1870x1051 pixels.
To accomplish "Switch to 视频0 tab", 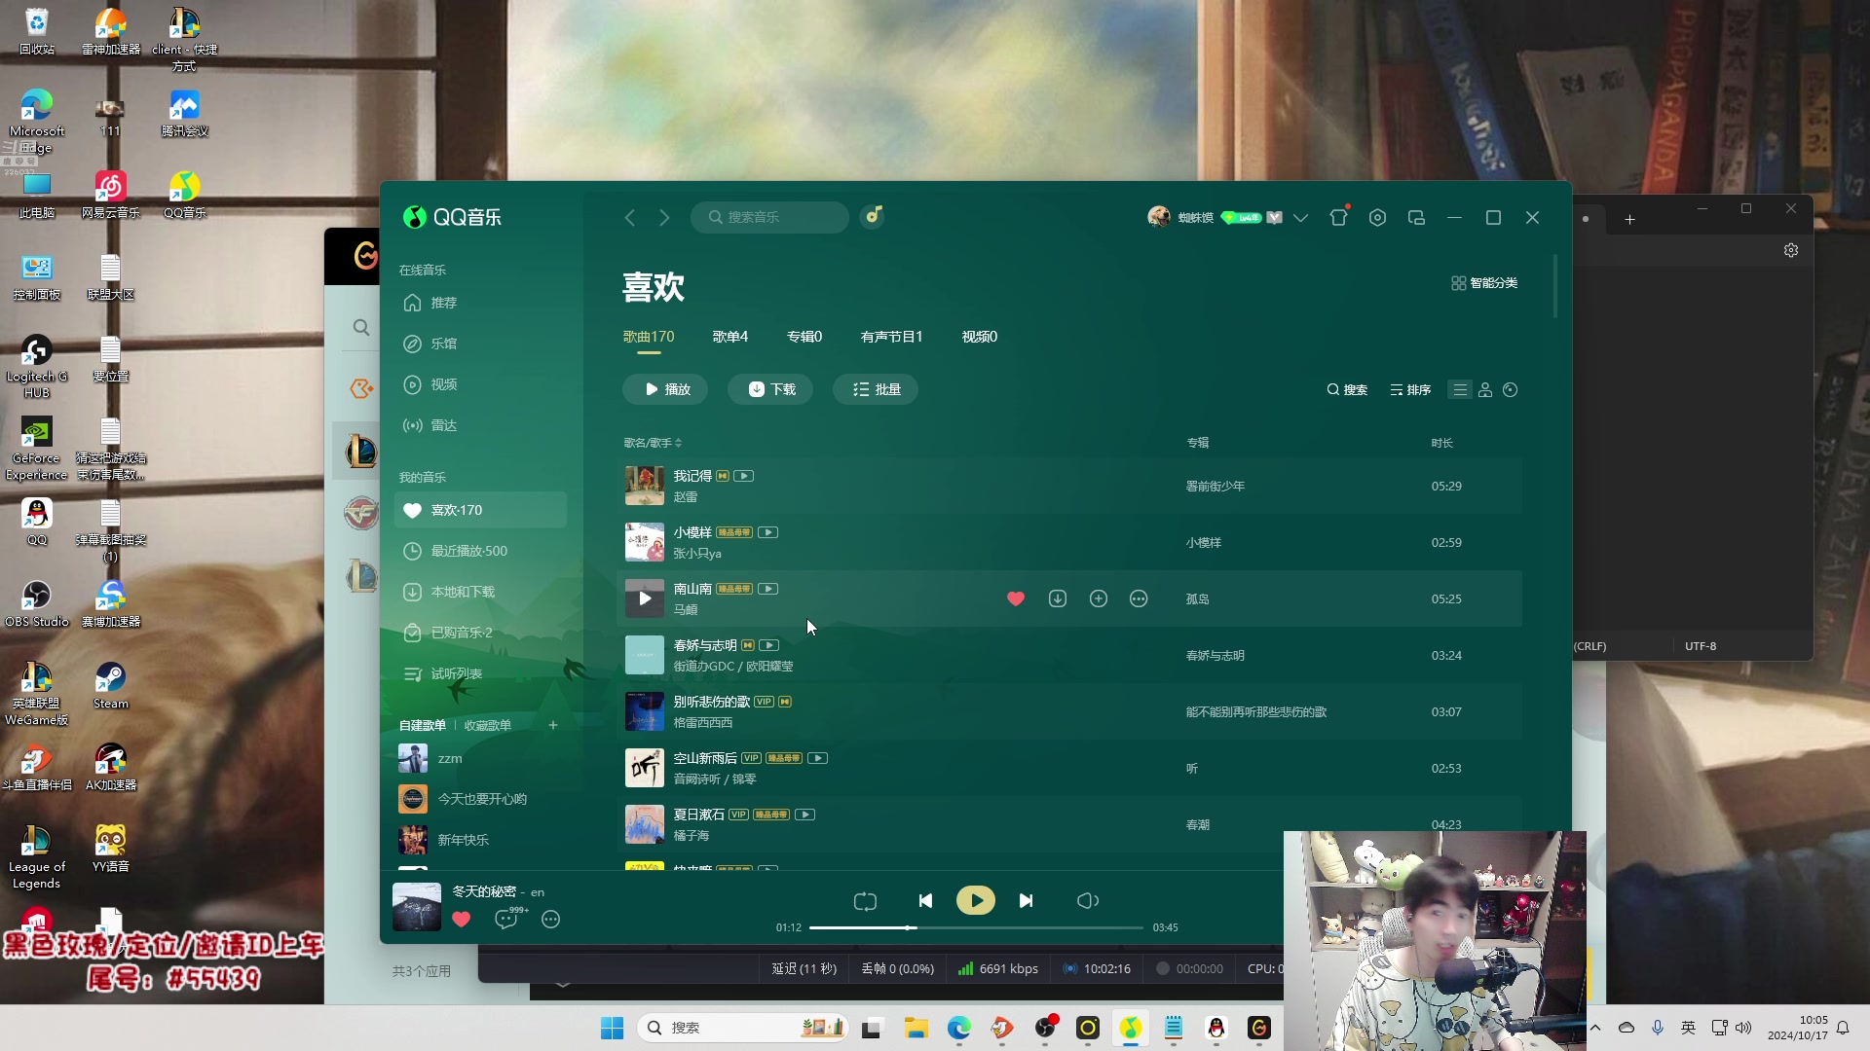I will 979,337.
